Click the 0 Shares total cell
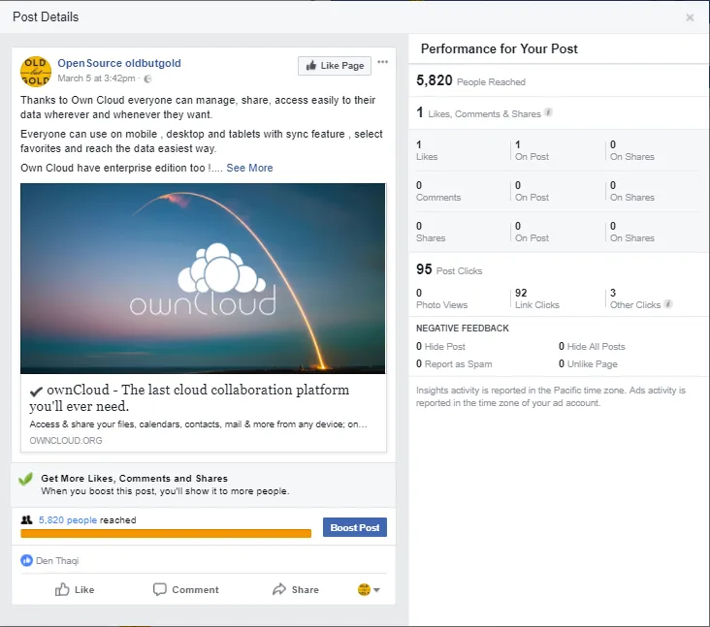The height and width of the screenshot is (627, 710). click(x=431, y=232)
